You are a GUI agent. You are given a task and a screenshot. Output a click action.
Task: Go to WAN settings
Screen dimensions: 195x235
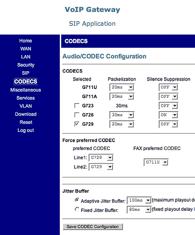click(26, 49)
